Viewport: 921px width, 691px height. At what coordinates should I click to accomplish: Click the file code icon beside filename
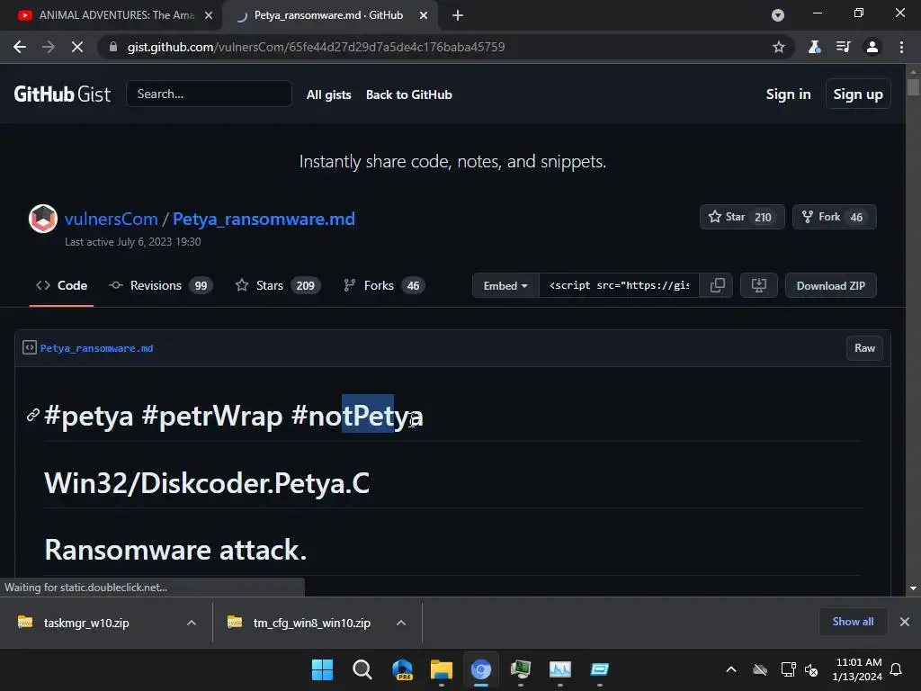point(30,348)
